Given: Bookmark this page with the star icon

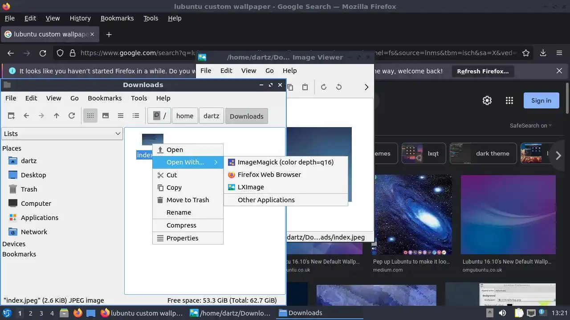Looking at the screenshot, I should (526, 53).
